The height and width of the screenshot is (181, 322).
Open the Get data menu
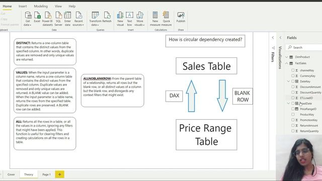[28, 19]
